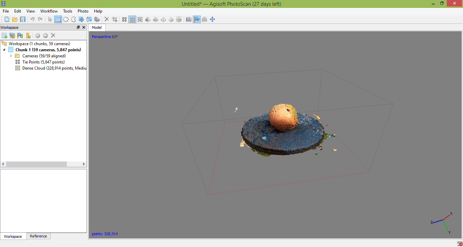Image resolution: width=463 pixels, height=247 pixels.
Task: Toggle the Dense Cloud view mode
Action: tap(132, 19)
